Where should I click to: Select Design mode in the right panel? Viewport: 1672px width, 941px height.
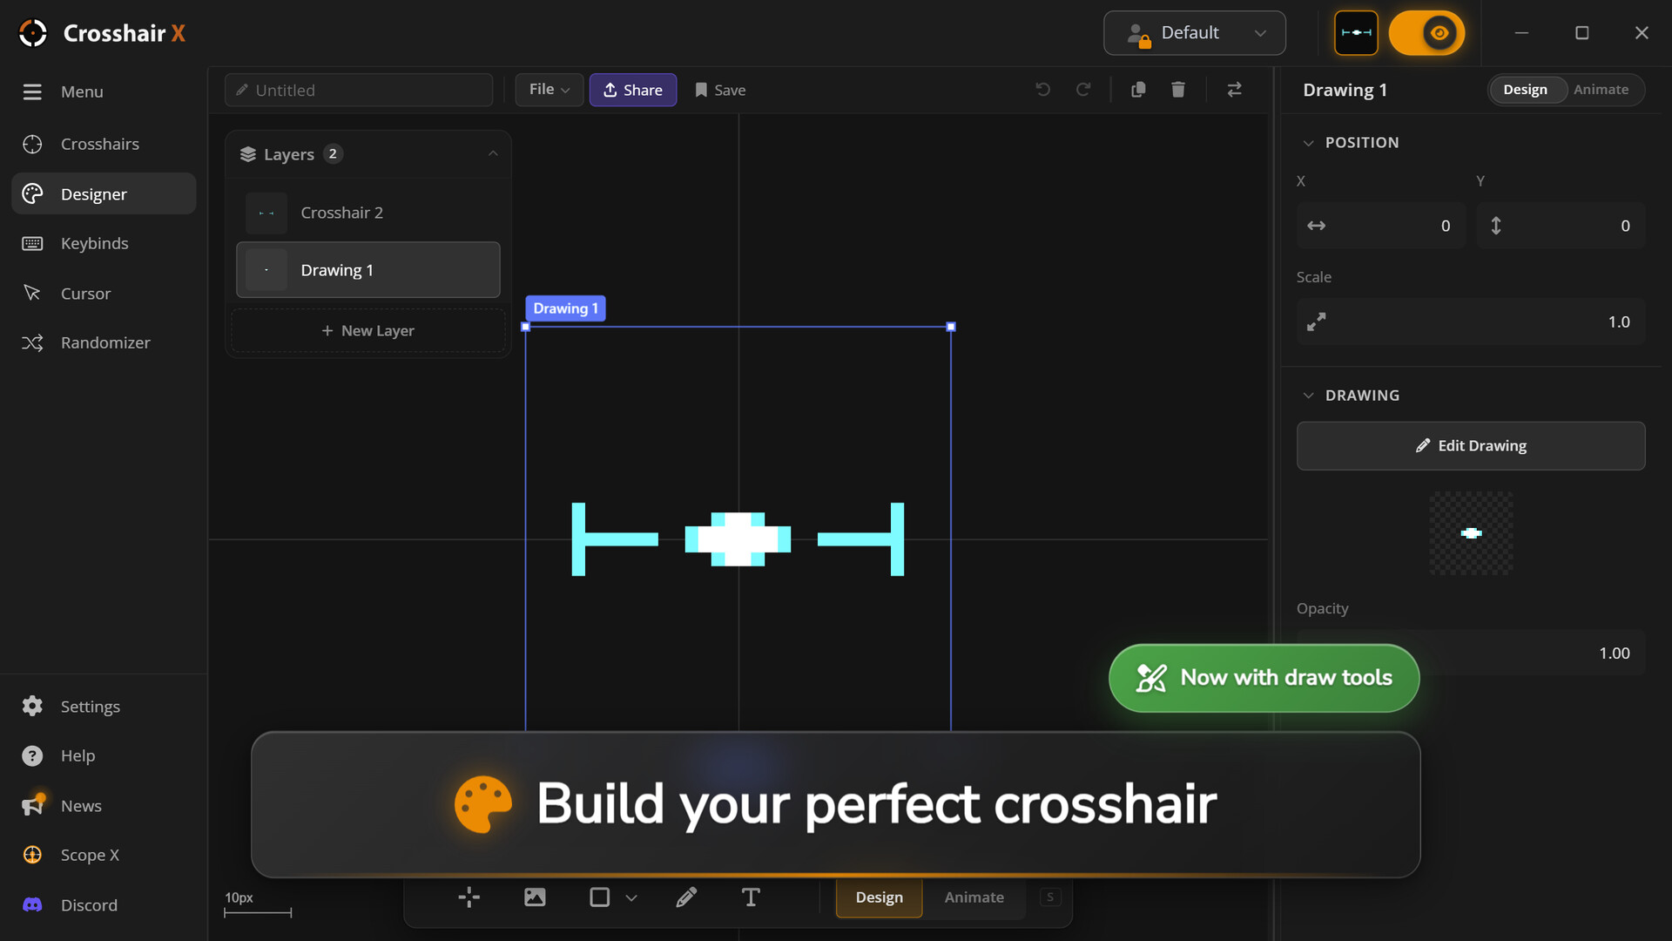click(1525, 90)
